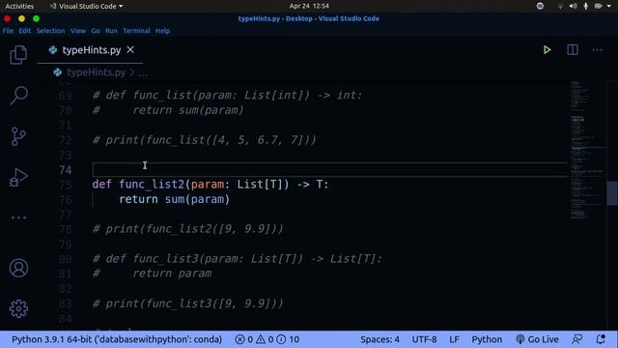The width and height of the screenshot is (618, 348).
Task: Click the round purple tray indicator icon
Action: point(540,6)
